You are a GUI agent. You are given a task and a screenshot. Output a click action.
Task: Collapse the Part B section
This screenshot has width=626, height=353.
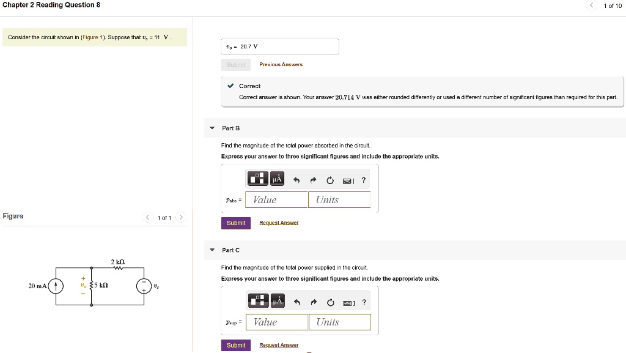coord(212,128)
